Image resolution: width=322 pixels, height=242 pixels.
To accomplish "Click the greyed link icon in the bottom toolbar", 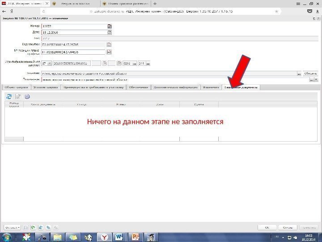I will tap(55, 228).
